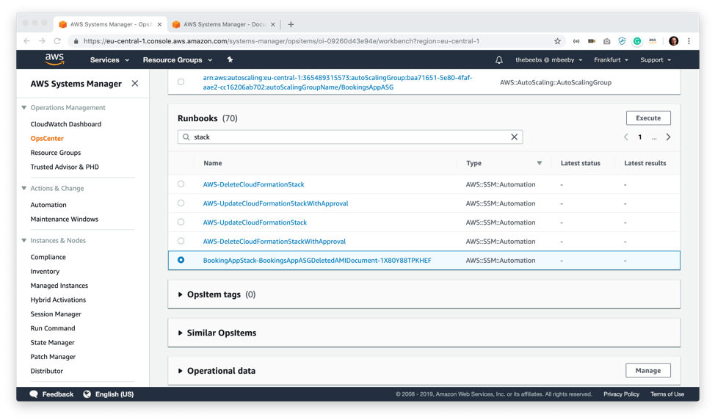Bookmark this page with star icon
Screen dimensions: 715x420
(x=557, y=41)
